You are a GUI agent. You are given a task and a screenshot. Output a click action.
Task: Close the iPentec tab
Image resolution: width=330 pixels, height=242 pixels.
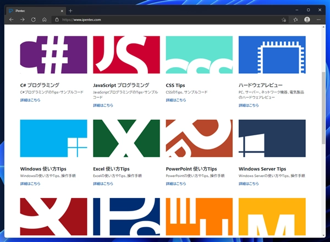[62, 11]
